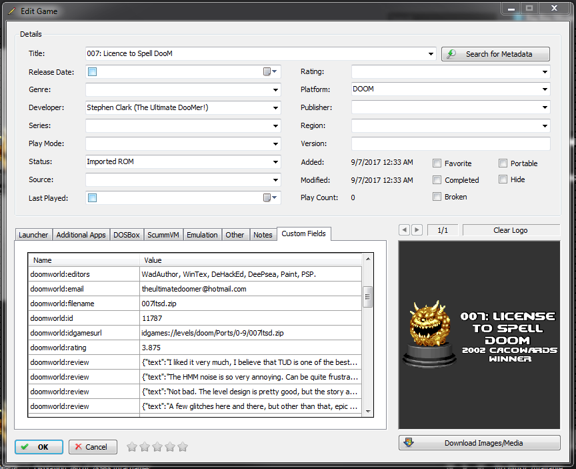Click scroll down arrow in custom fields table
This screenshot has height=469, width=576.
coord(368,412)
